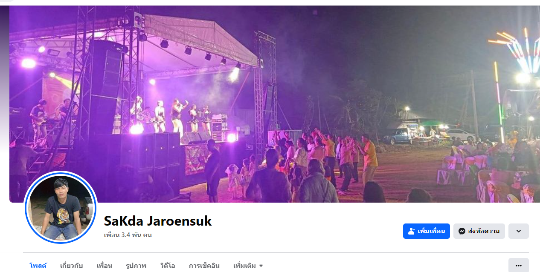The width and height of the screenshot is (540, 272).
Task: Click the Messenger icon on ส่งข้อความ
Action: [462, 231]
